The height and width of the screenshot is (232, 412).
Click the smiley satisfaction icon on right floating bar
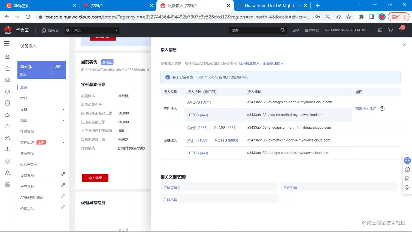tap(407, 188)
